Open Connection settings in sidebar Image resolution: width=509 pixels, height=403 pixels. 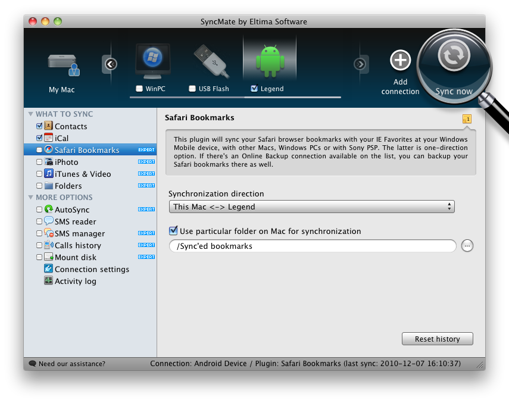(x=92, y=269)
